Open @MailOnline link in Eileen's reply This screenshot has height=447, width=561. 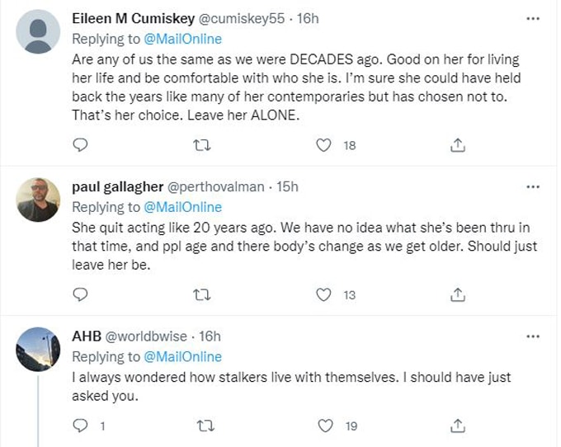[182, 39]
